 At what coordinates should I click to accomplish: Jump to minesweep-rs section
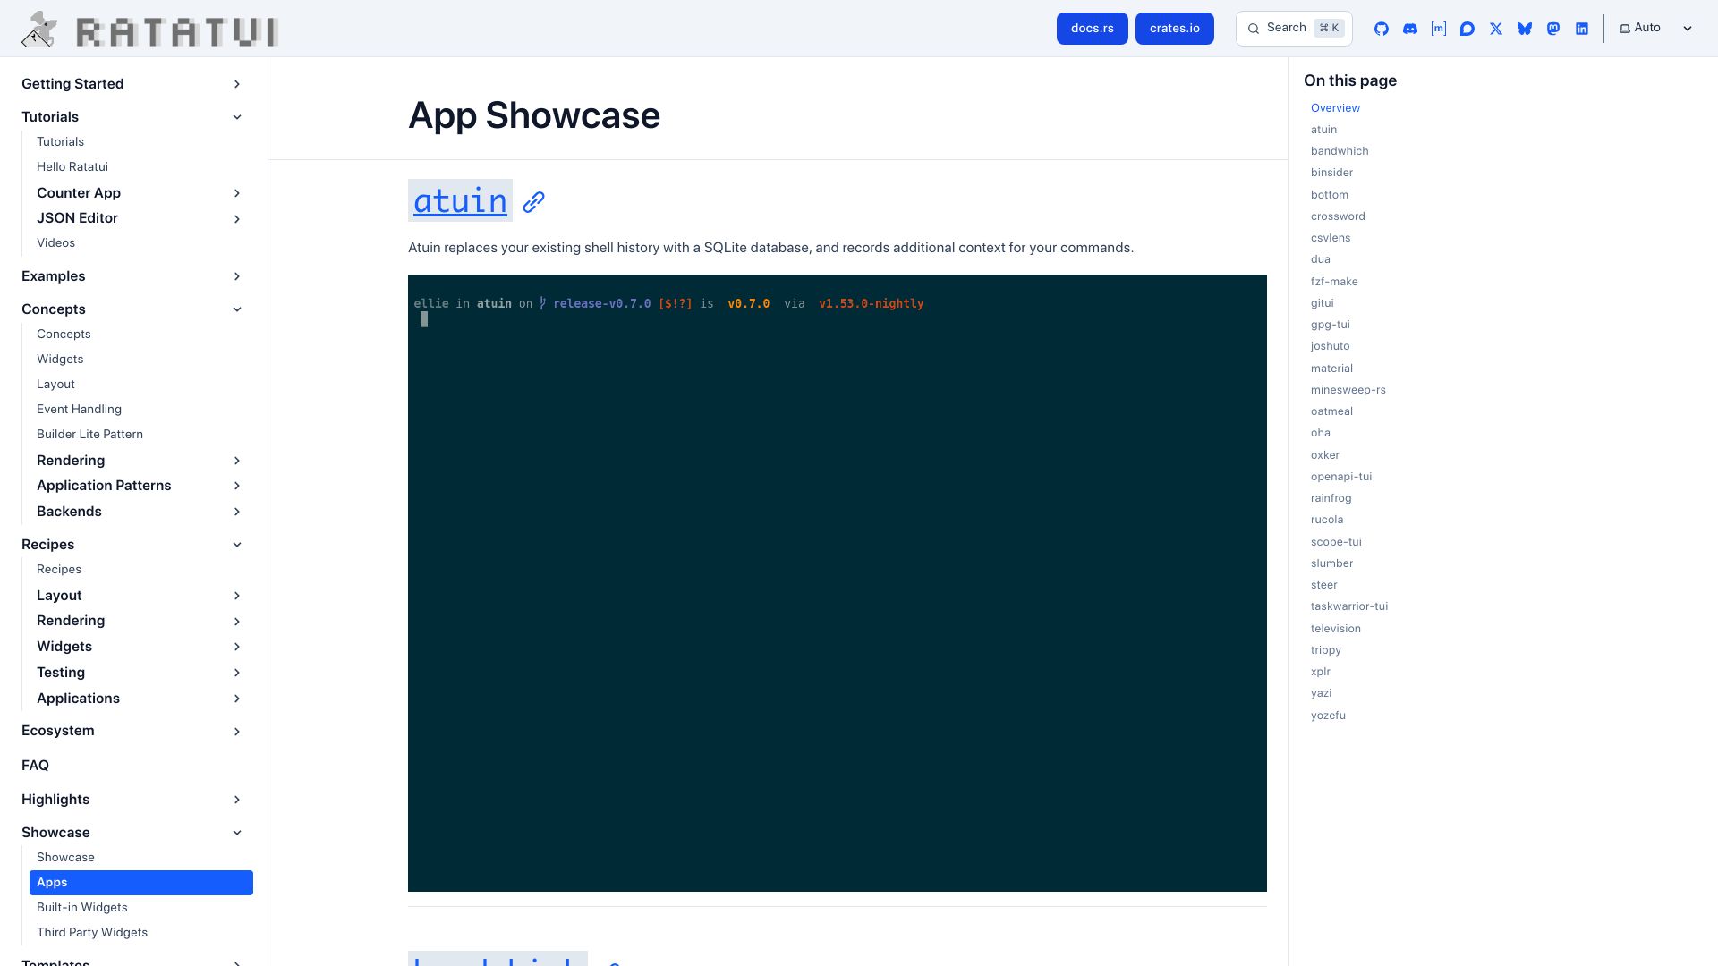click(x=1348, y=390)
